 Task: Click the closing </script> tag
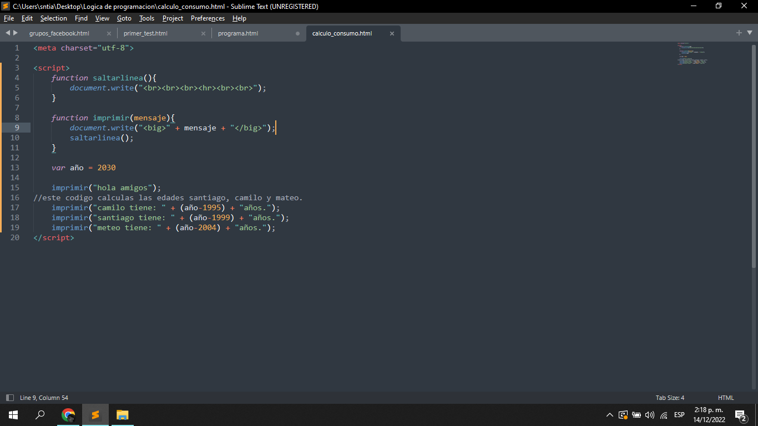tap(54, 237)
